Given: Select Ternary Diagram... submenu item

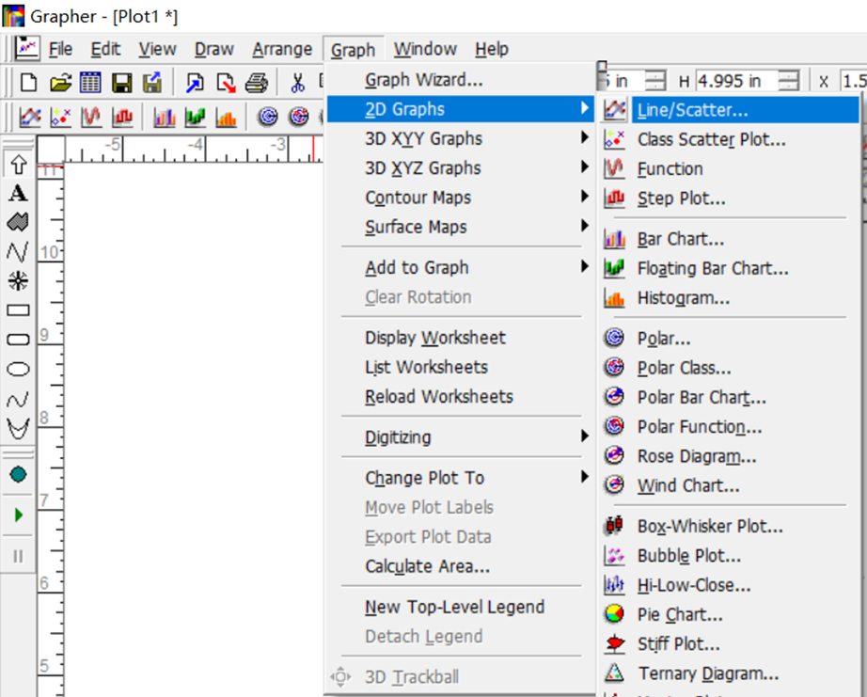Looking at the screenshot, I should coord(730,673).
